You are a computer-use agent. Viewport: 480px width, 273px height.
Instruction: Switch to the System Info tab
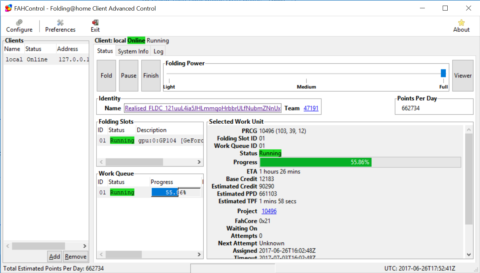[133, 51]
